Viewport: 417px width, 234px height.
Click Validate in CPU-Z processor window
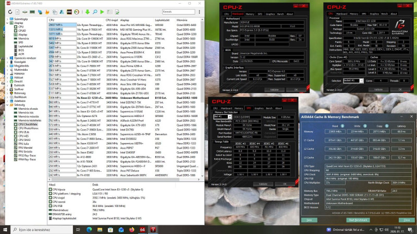(378, 89)
